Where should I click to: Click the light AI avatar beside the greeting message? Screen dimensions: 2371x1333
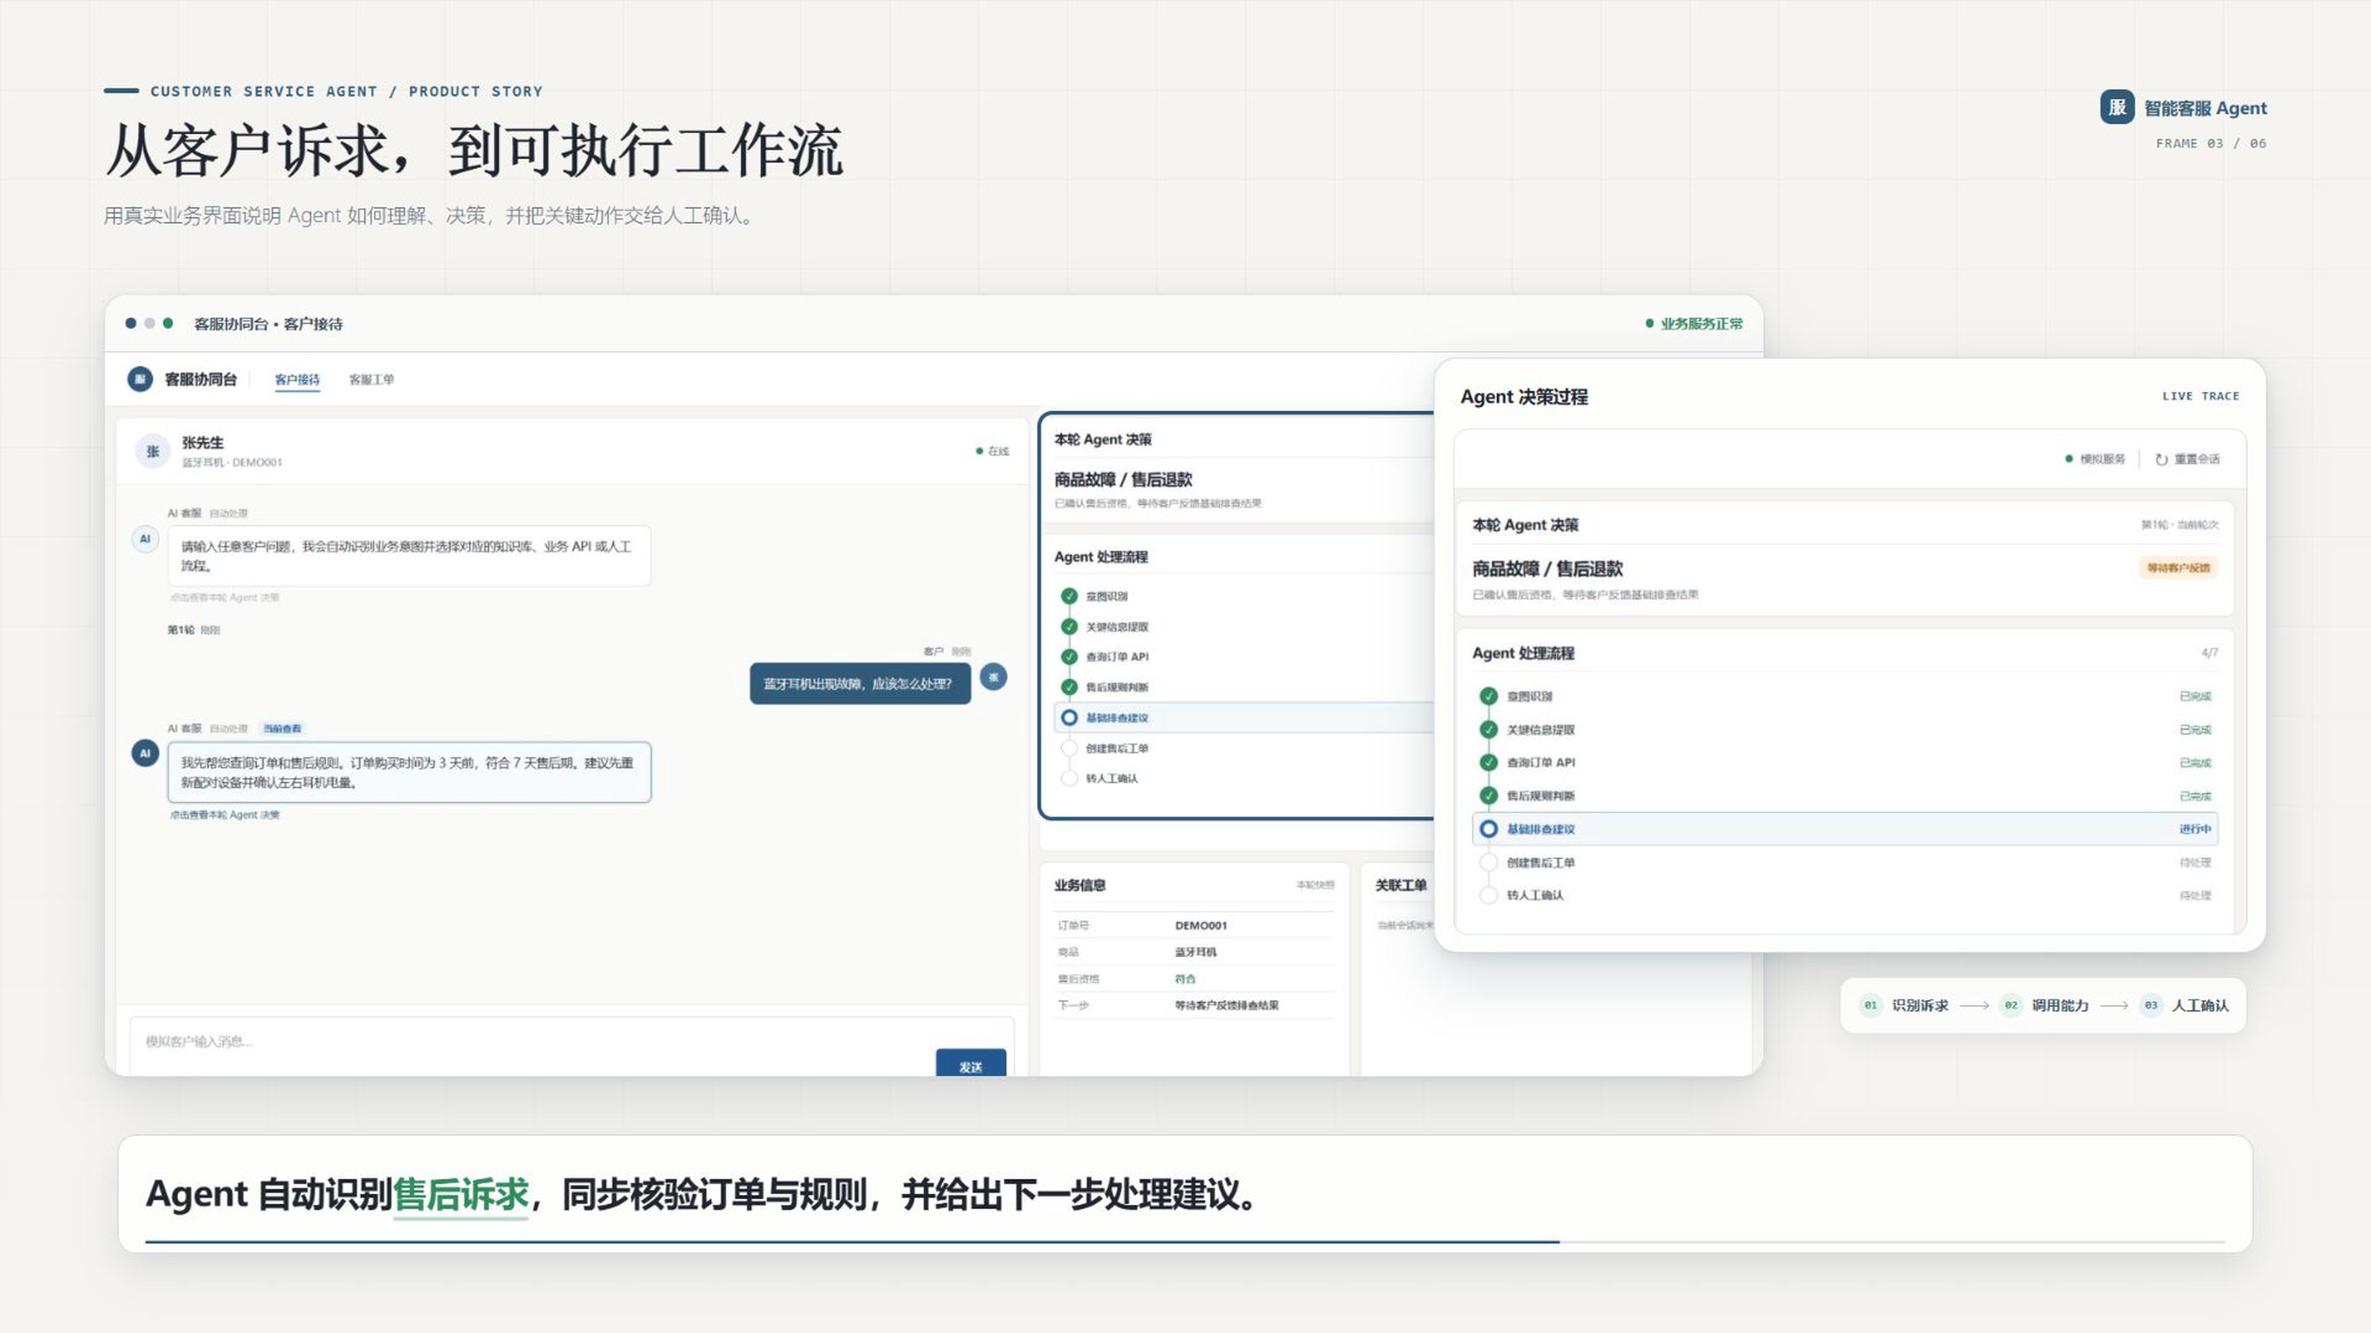click(x=144, y=539)
